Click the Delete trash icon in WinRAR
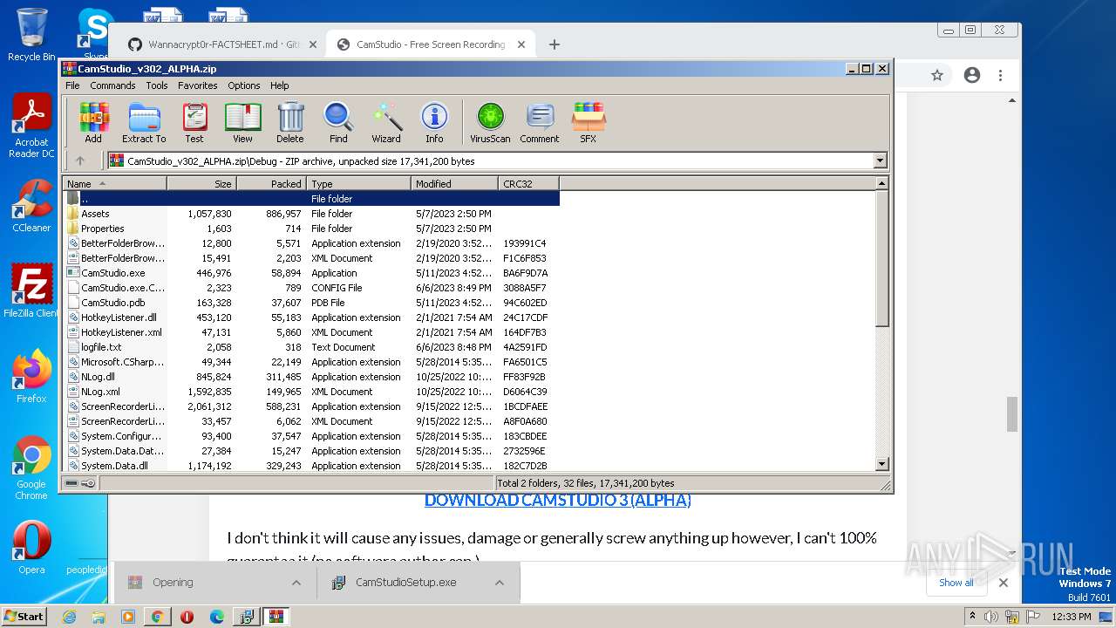This screenshot has width=1116, height=628. [x=290, y=123]
